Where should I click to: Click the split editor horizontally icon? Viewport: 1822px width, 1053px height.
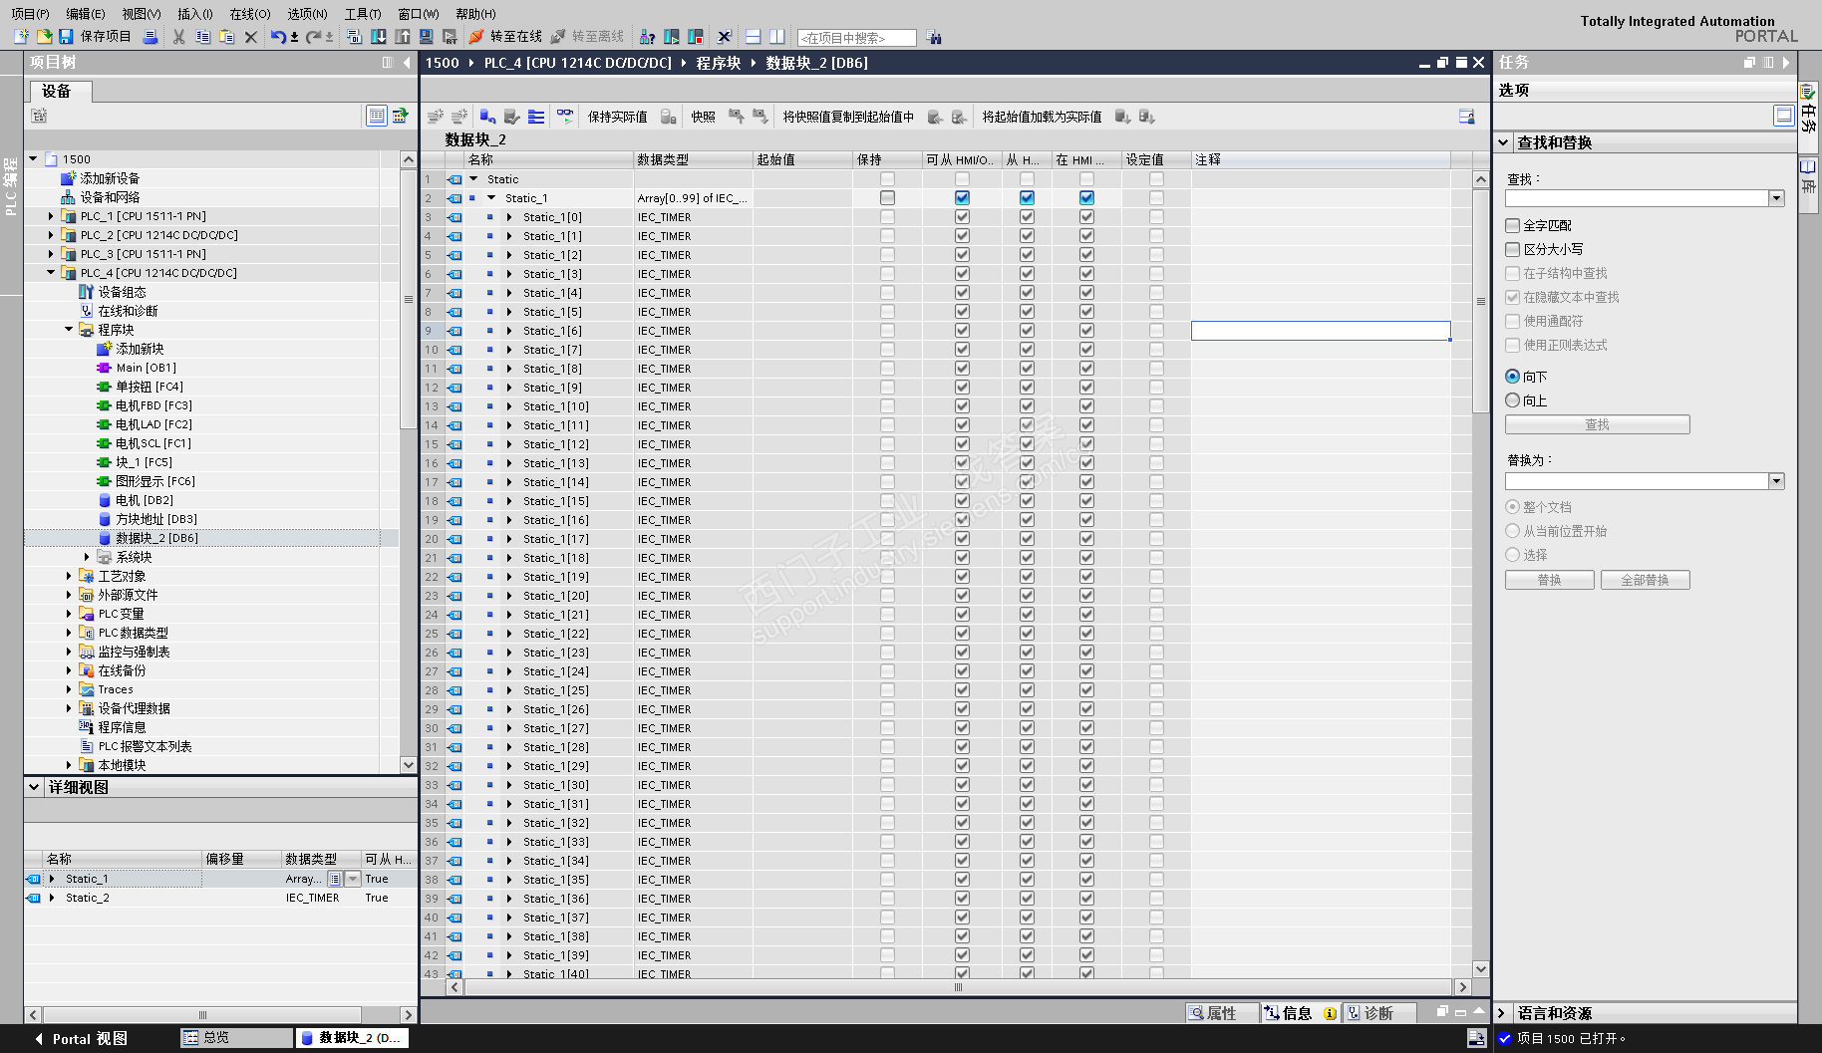pyautogui.click(x=754, y=37)
